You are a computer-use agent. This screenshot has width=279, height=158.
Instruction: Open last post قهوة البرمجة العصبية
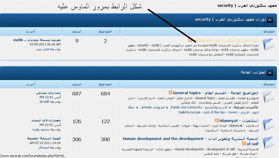coord(44,138)
